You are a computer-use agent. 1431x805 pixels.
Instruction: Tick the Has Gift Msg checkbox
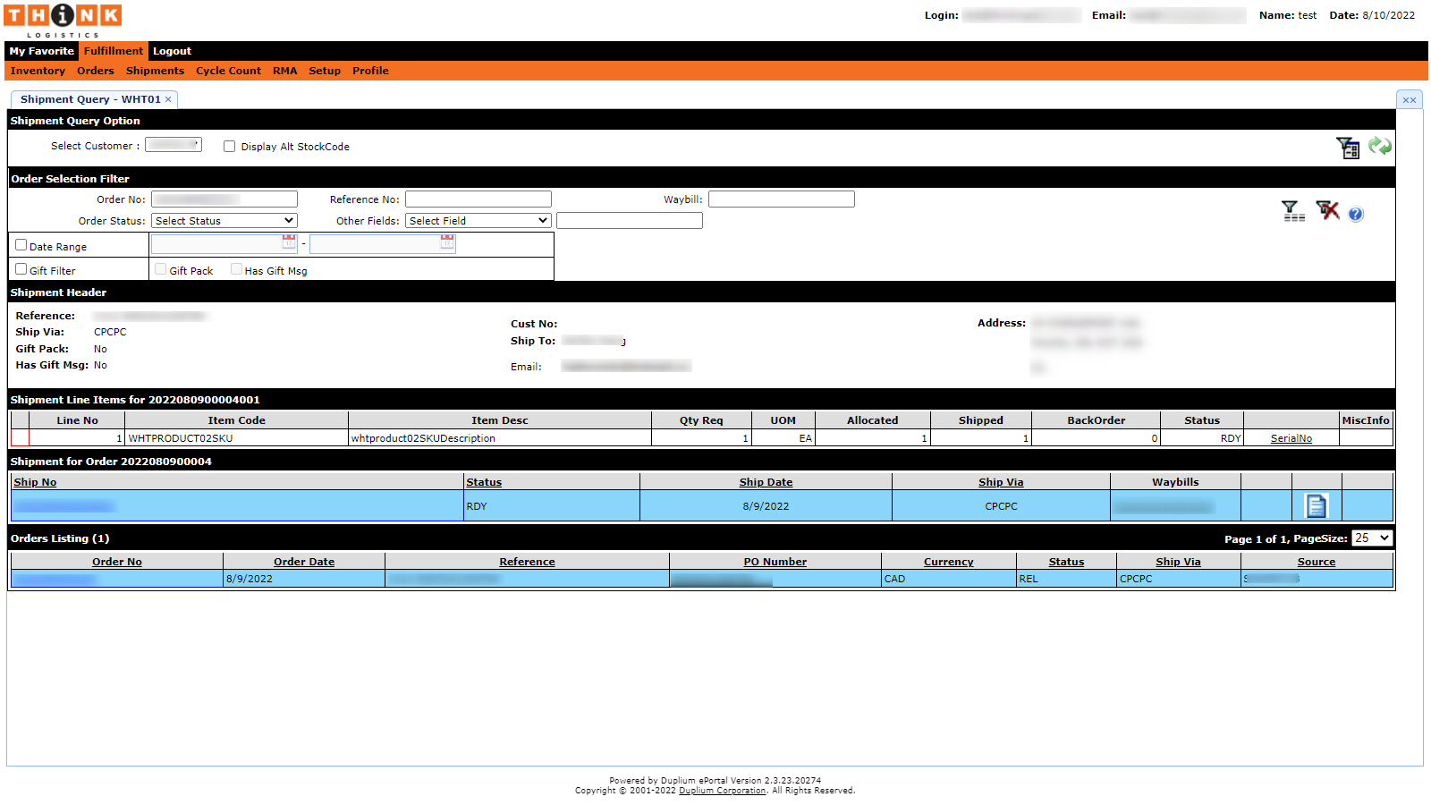236,269
